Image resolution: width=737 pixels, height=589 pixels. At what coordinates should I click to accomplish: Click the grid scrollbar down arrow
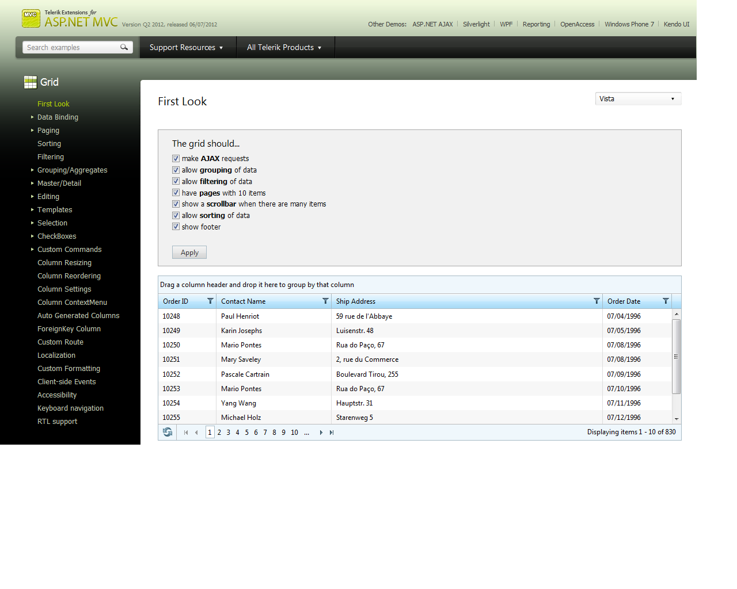click(677, 419)
